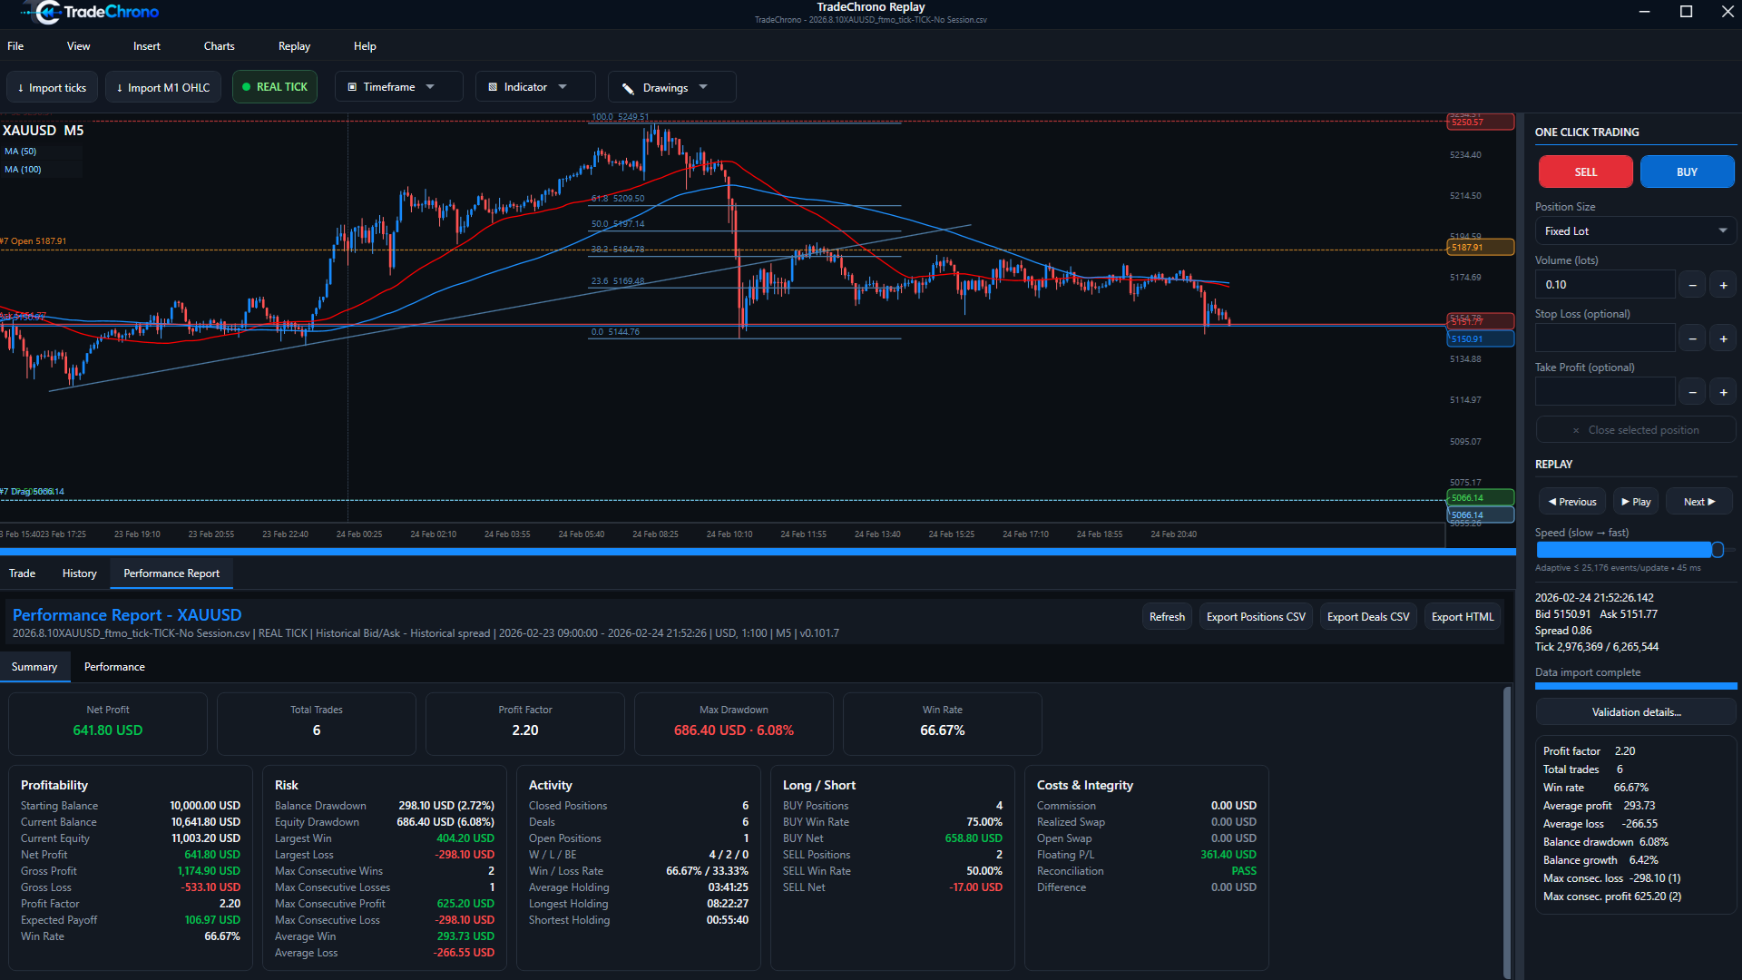Switch to the Trade tab
1742x980 pixels.
pos(22,573)
